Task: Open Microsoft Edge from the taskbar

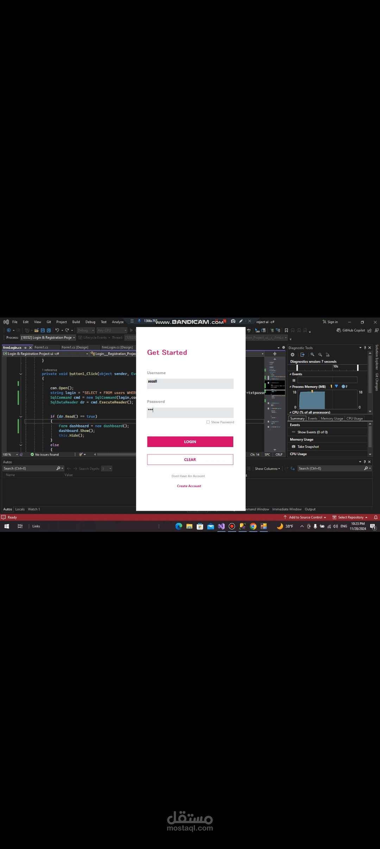Action: (x=179, y=526)
